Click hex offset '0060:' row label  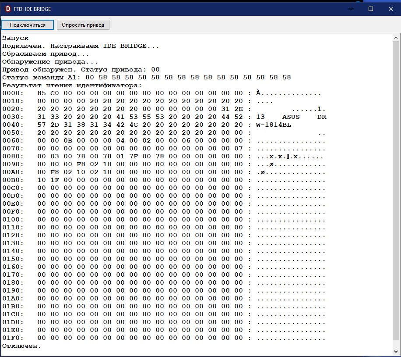(13, 141)
